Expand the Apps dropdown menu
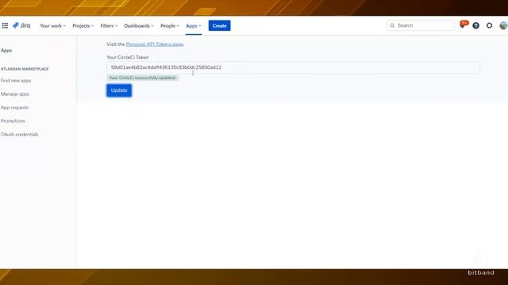The width and height of the screenshot is (508, 285). (194, 26)
